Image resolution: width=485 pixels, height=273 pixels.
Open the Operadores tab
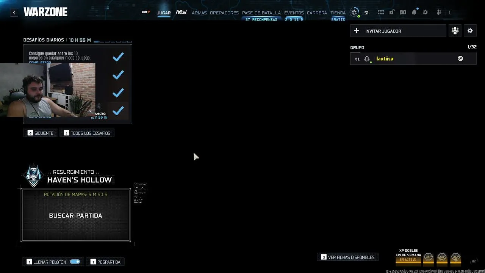coord(224,13)
